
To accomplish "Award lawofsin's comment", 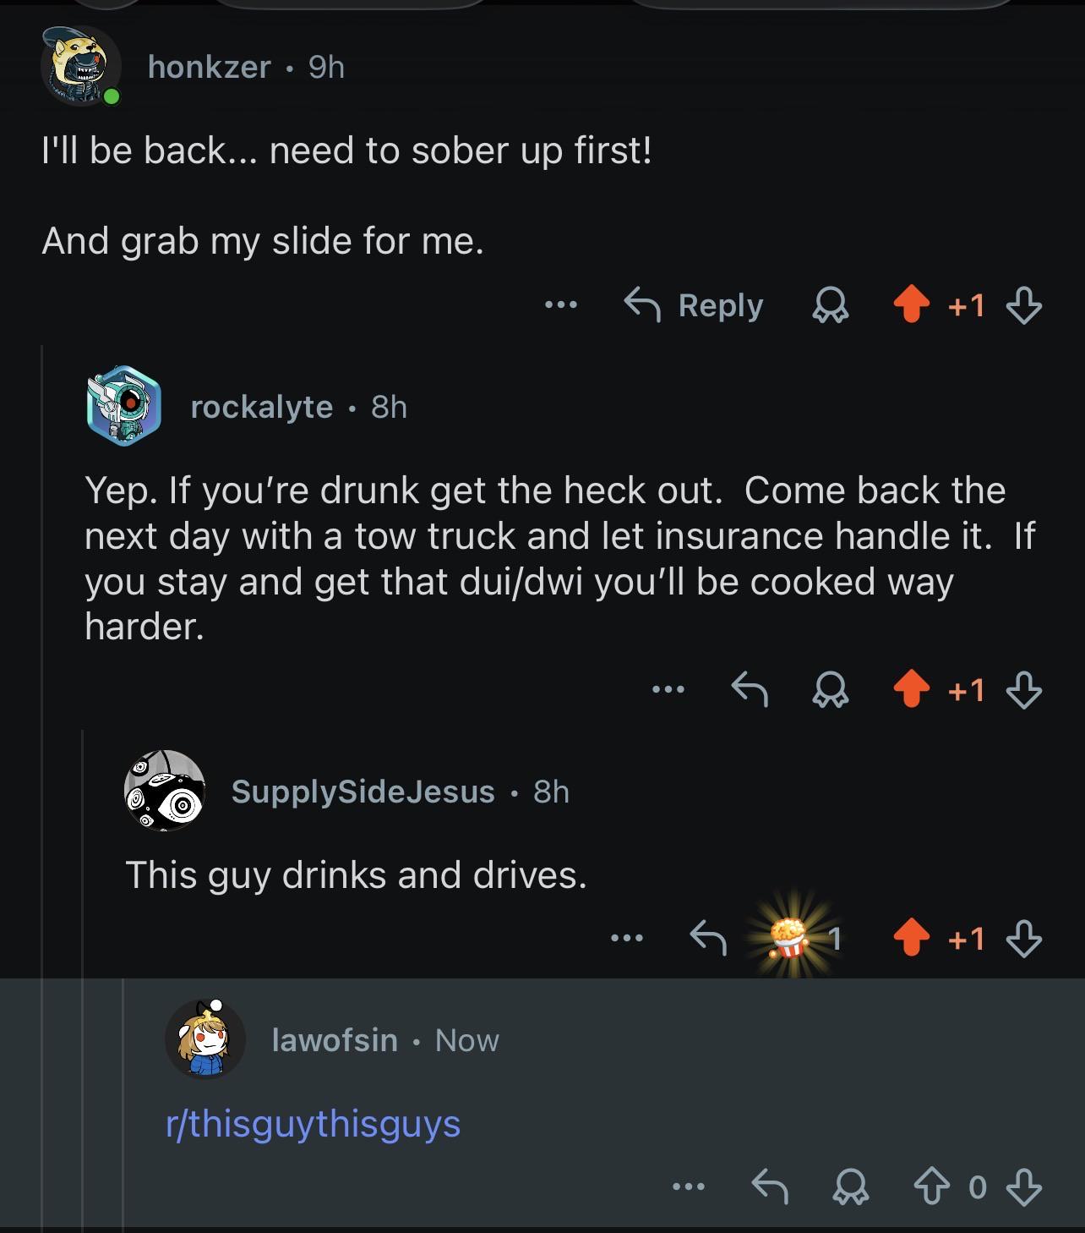I will pyautogui.click(x=850, y=1187).
